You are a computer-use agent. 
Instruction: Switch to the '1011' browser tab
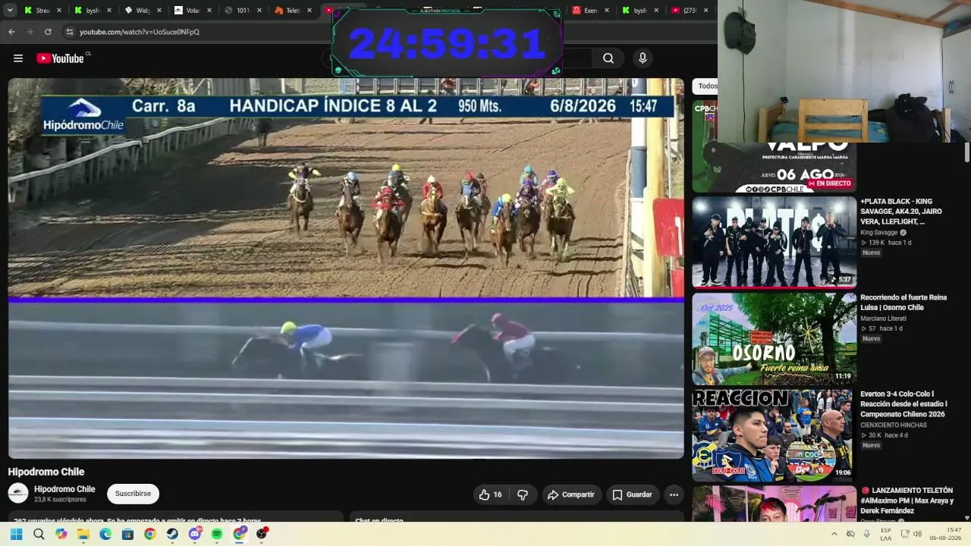click(243, 11)
